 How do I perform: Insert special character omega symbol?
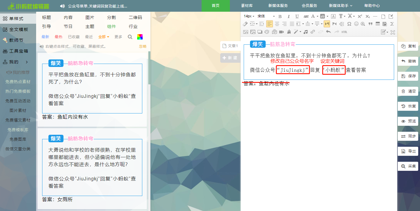click(349, 24)
